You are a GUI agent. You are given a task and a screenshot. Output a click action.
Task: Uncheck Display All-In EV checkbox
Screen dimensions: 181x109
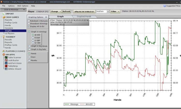29,26
